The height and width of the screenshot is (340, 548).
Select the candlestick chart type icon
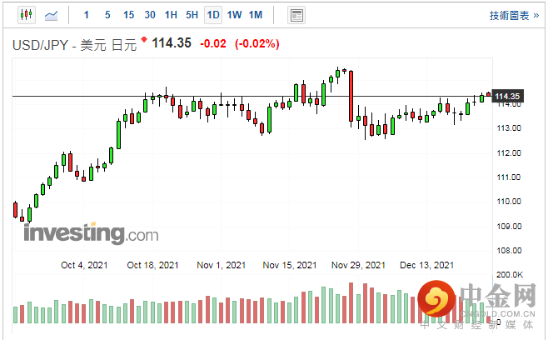click(27, 15)
